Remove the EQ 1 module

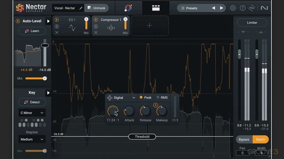57,33
